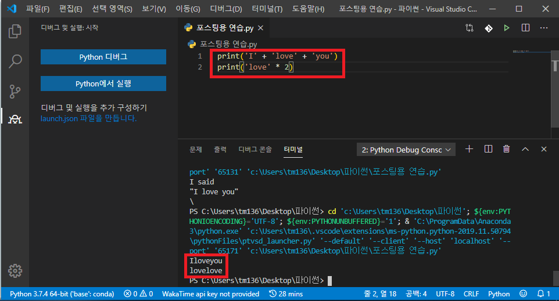The height and width of the screenshot is (301, 559).
Task: Open the 편집(E) menu
Action: point(70,9)
